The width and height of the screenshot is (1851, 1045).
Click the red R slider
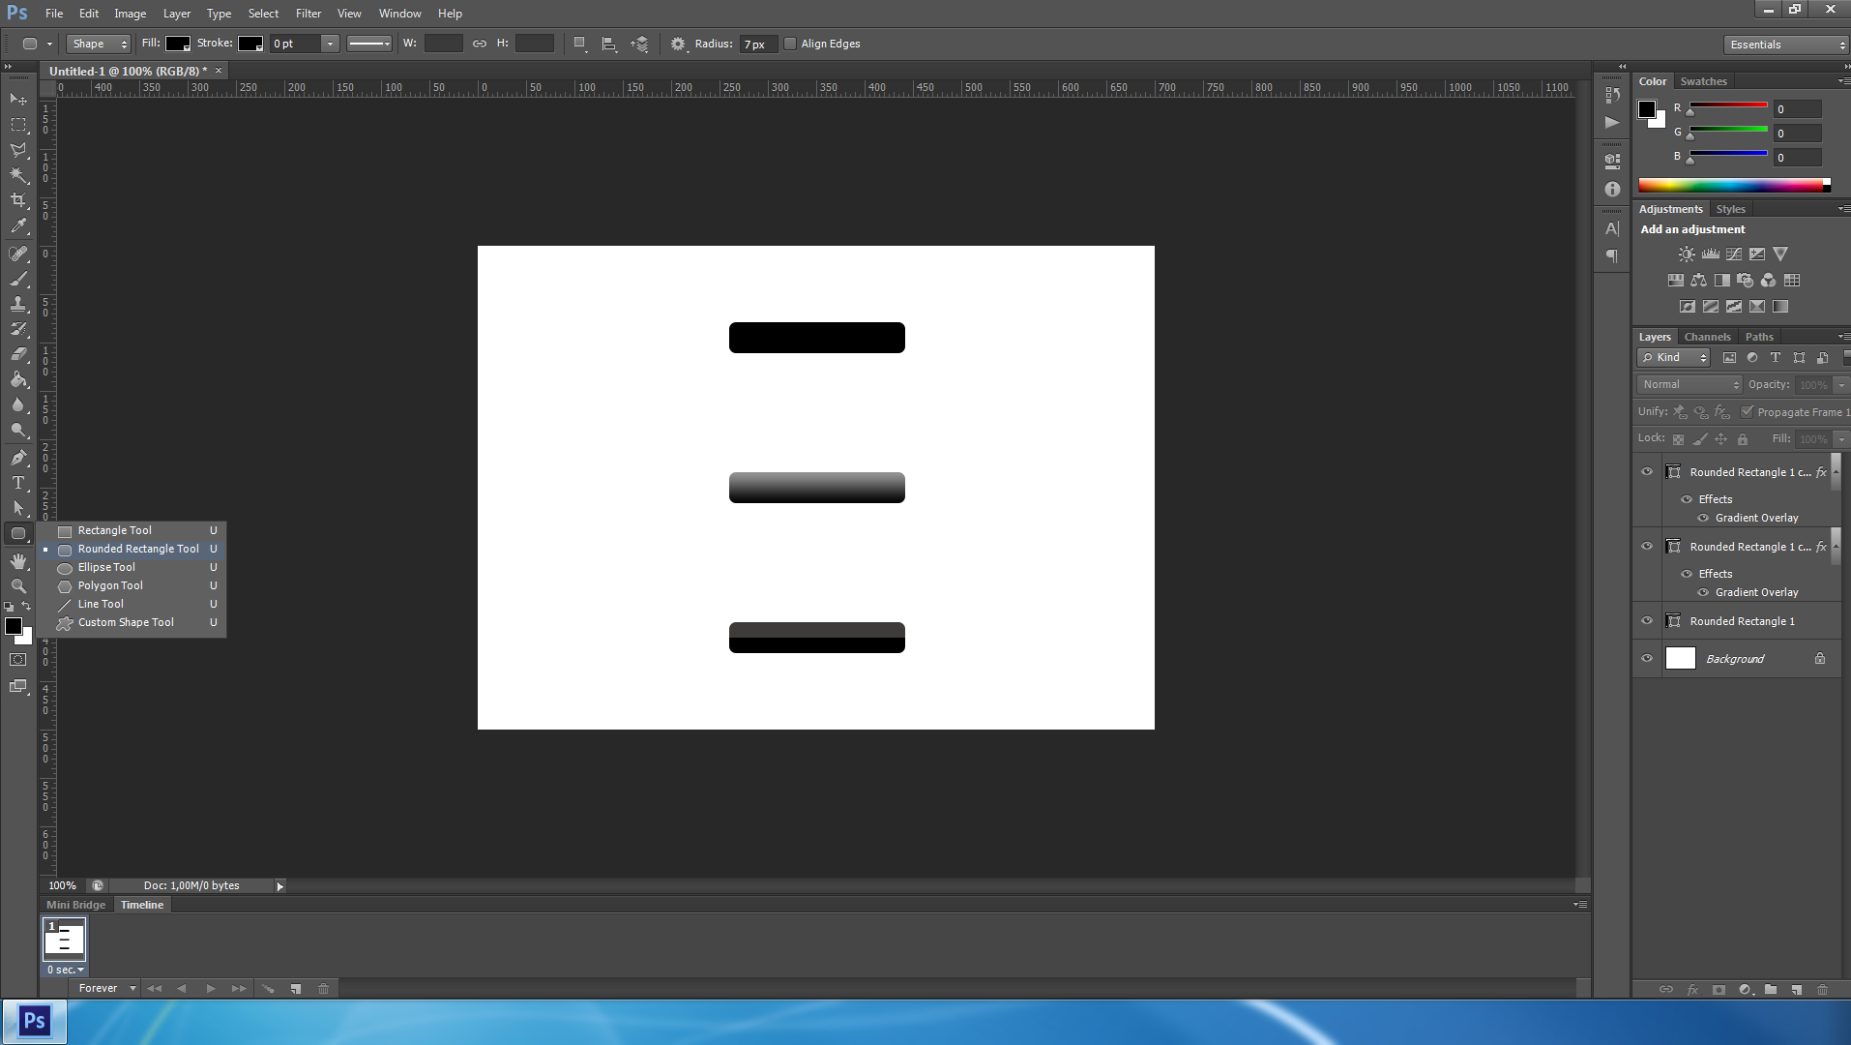(1728, 104)
